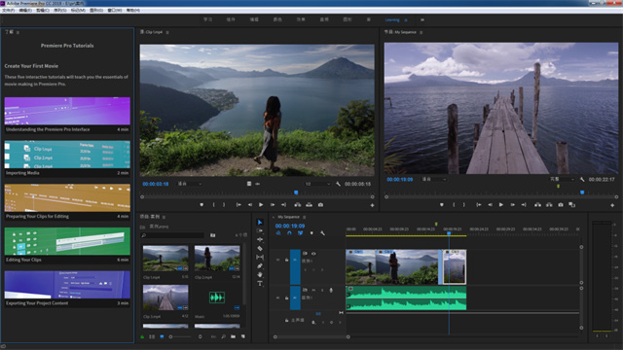Play the Clip 1 source monitor
623x350 pixels.
coord(261,205)
